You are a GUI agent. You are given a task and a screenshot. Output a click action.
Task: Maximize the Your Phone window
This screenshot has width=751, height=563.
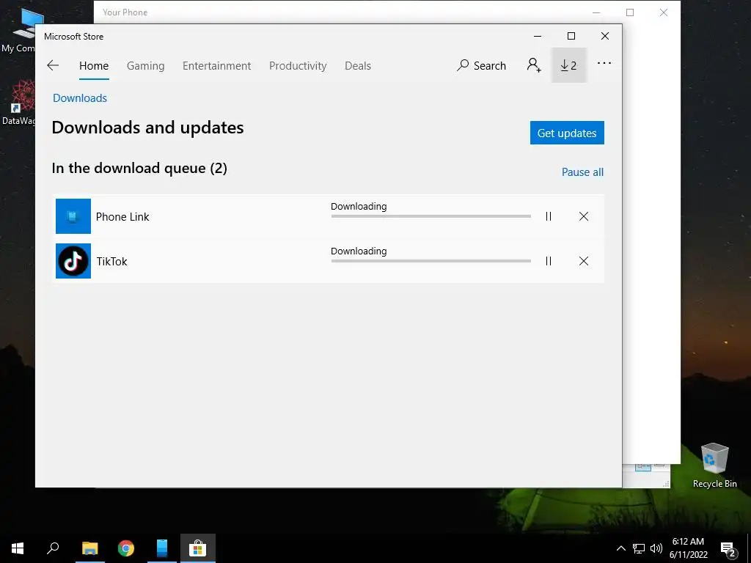(x=630, y=12)
